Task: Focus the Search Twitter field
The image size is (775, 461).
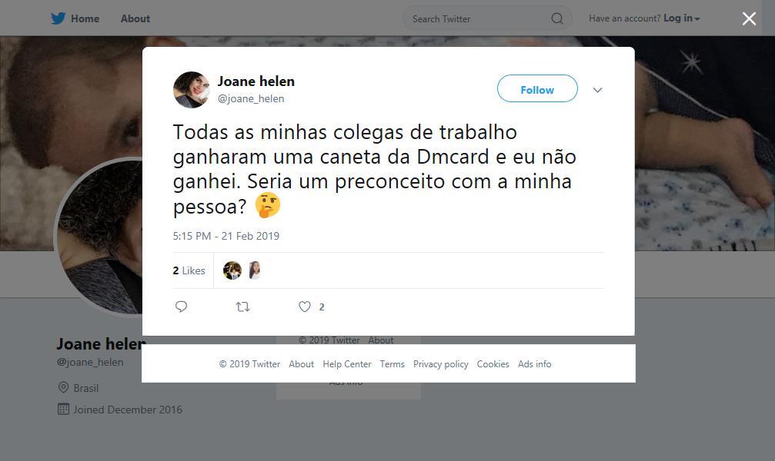Action: pos(477,18)
